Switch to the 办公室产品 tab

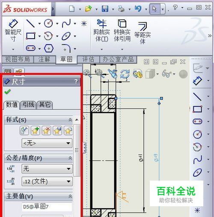[x=118, y=59]
